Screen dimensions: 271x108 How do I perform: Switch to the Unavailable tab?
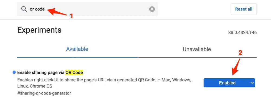[197, 49]
